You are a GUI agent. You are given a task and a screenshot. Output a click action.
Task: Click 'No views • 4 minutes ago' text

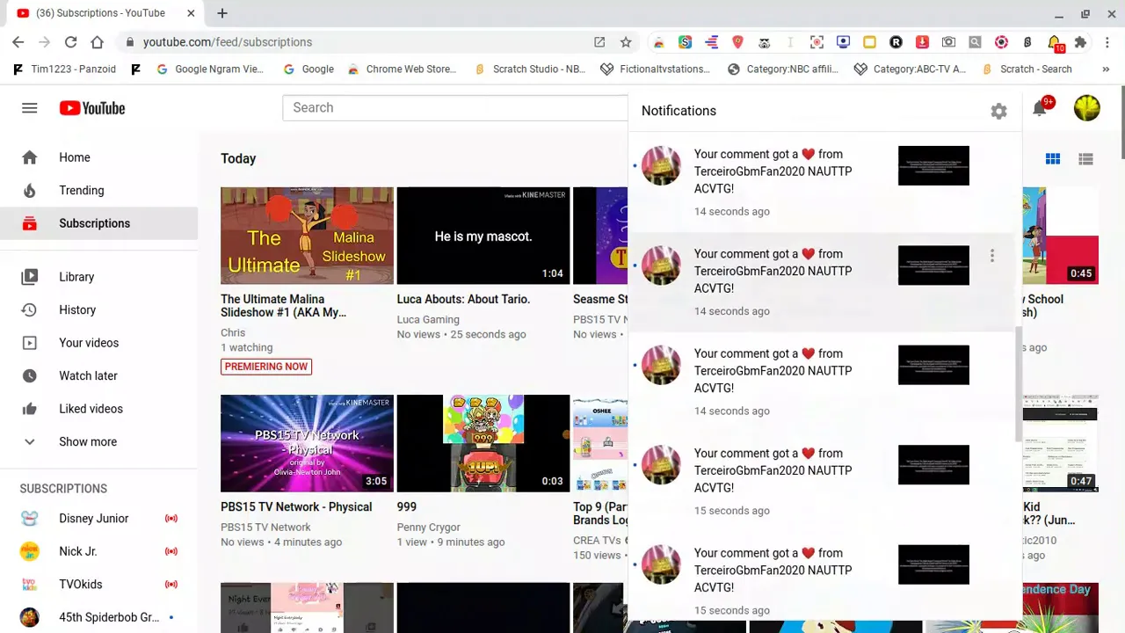(x=281, y=542)
